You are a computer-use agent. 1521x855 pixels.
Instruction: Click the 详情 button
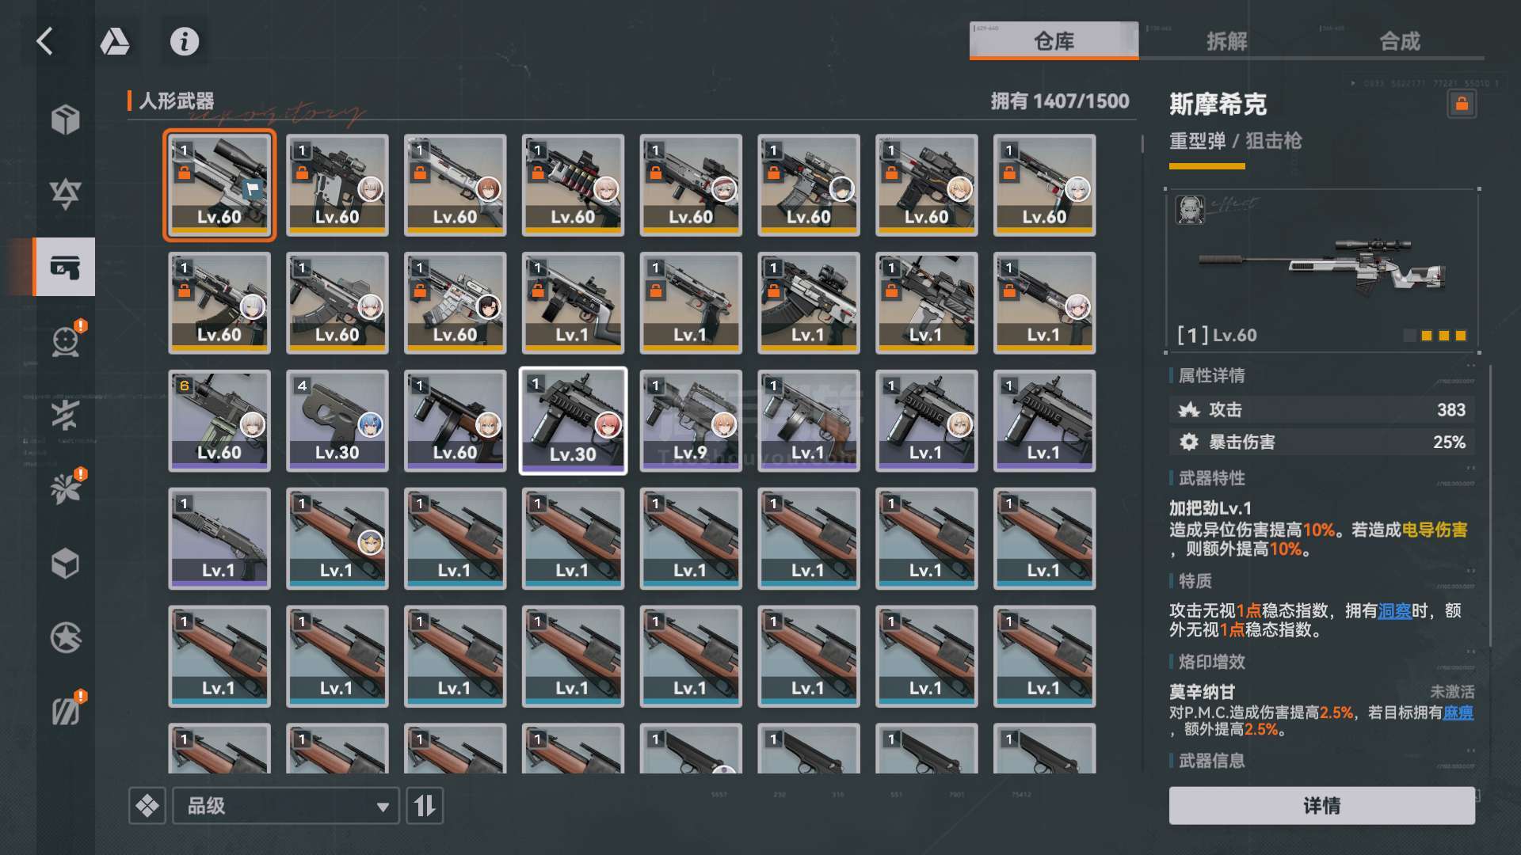tap(1321, 806)
